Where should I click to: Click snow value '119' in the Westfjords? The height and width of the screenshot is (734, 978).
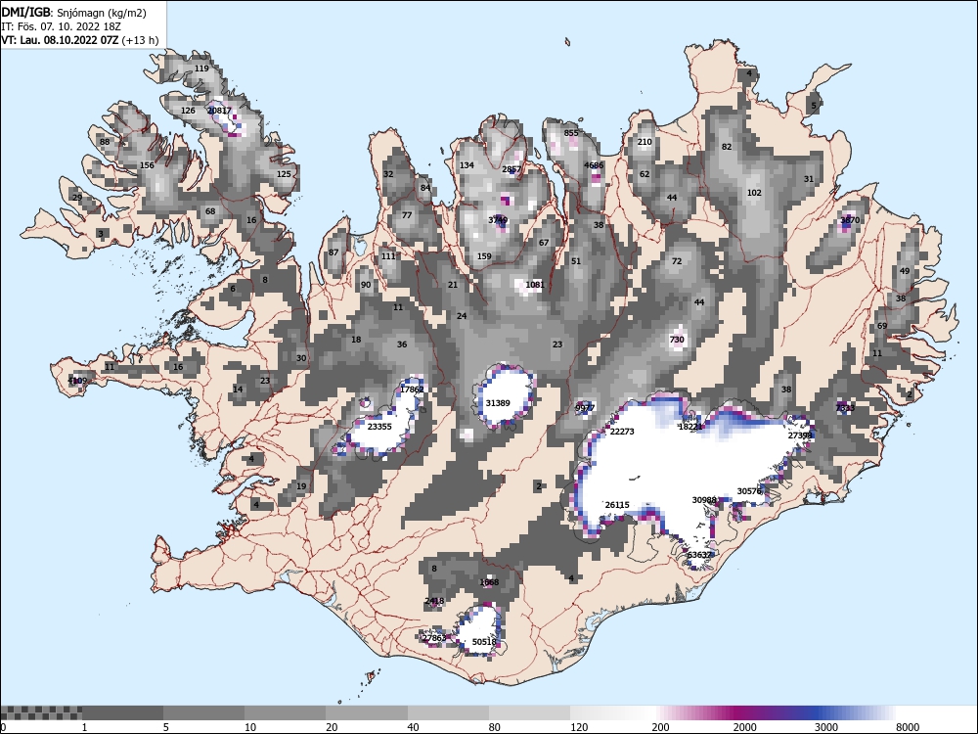coord(201,69)
